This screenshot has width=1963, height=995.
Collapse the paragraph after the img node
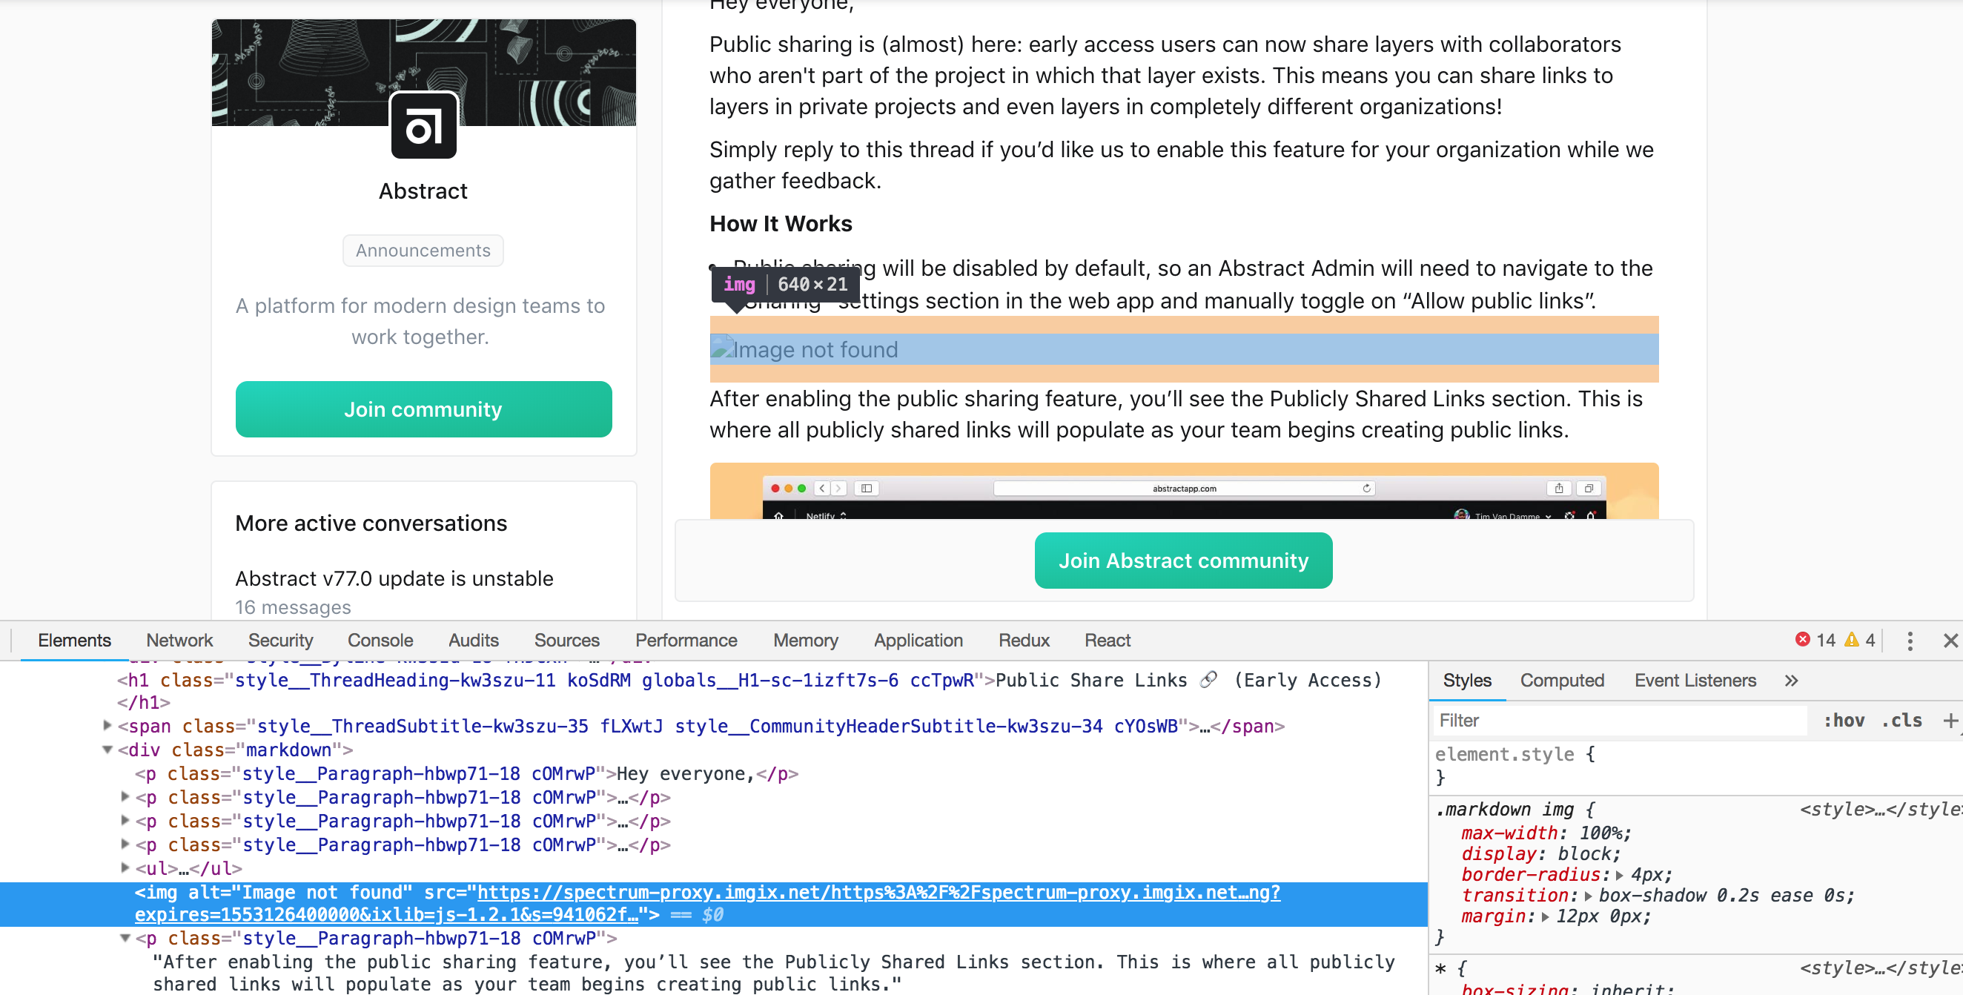click(126, 938)
